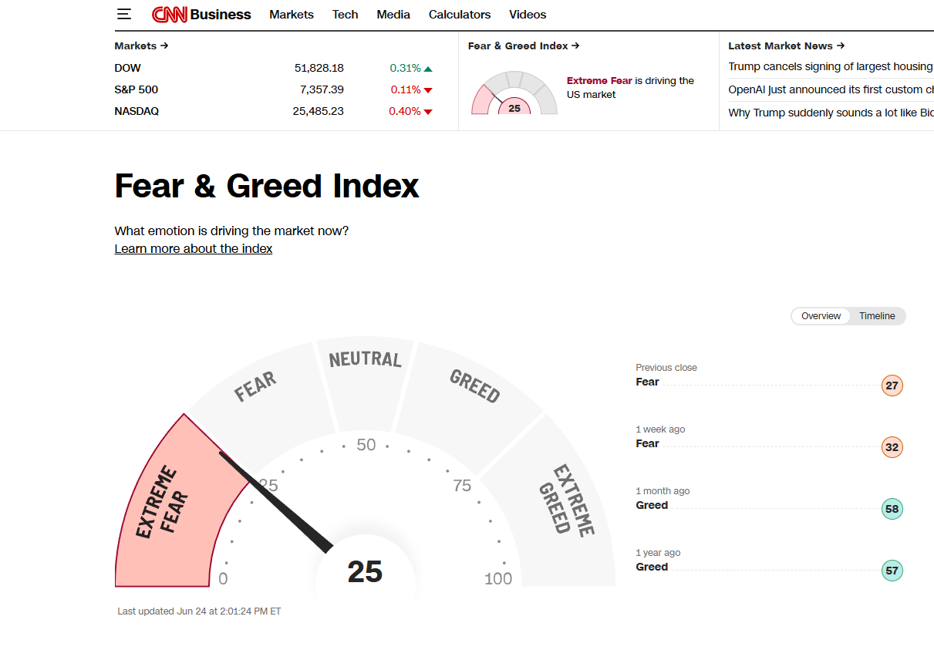Select the Overview toggle option
Viewport: 934px width, 650px height.
tap(821, 316)
